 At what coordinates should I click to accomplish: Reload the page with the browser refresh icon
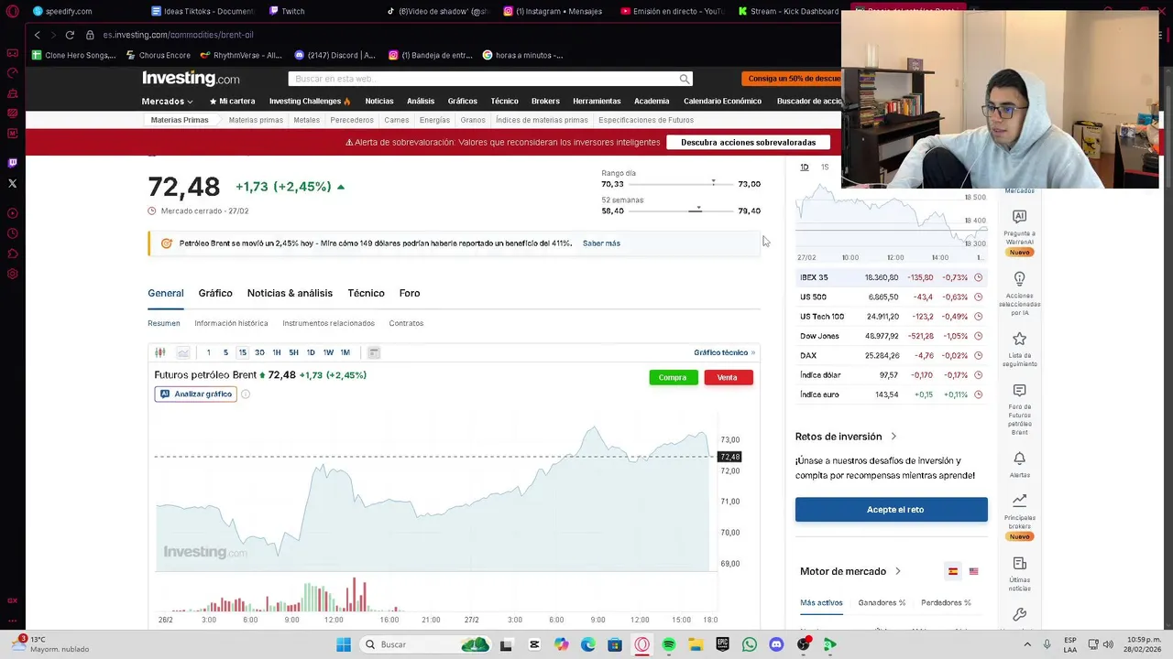(70, 35)
